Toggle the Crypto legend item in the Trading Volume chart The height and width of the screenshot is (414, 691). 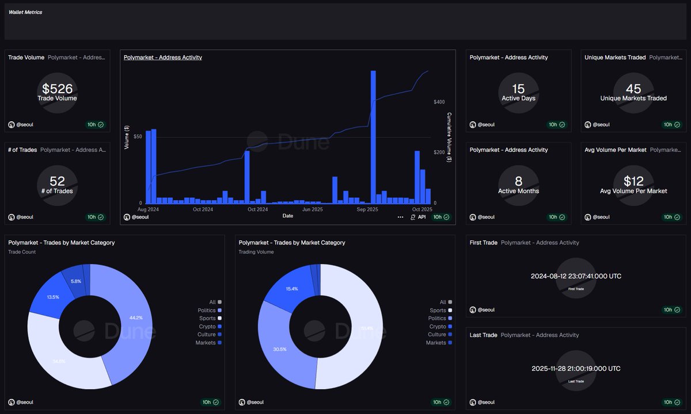(x=441, y=326)
